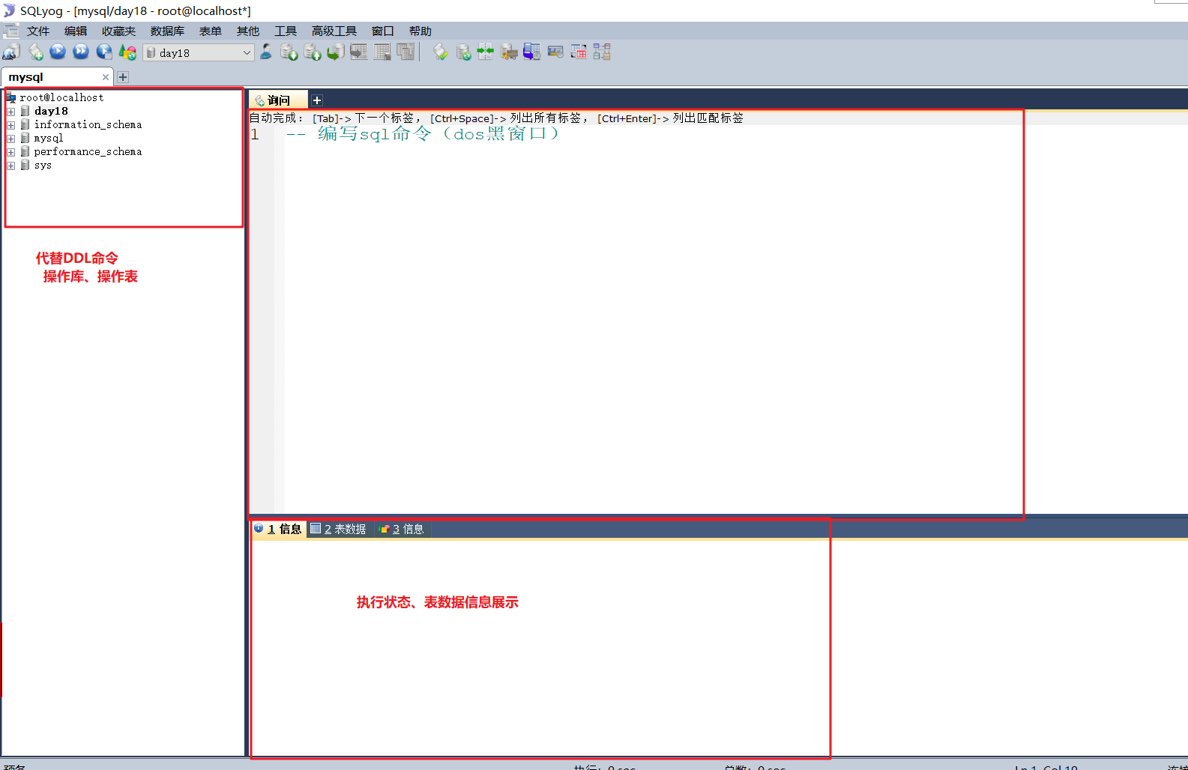Click the execute query play icon
1188x770 pixels.
tap(58, 52)
